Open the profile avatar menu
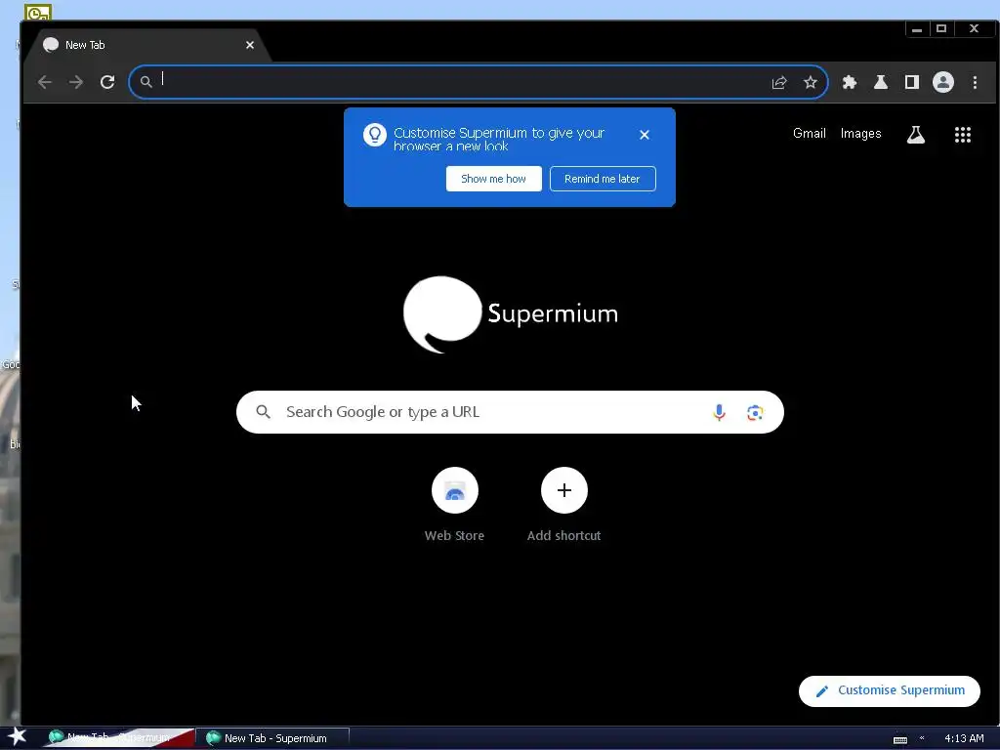The width and height of the screenshot is (1000, 750). point(943,82)
